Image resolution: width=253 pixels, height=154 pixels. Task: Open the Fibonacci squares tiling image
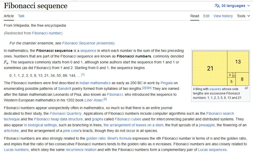[x=220, y=68]
